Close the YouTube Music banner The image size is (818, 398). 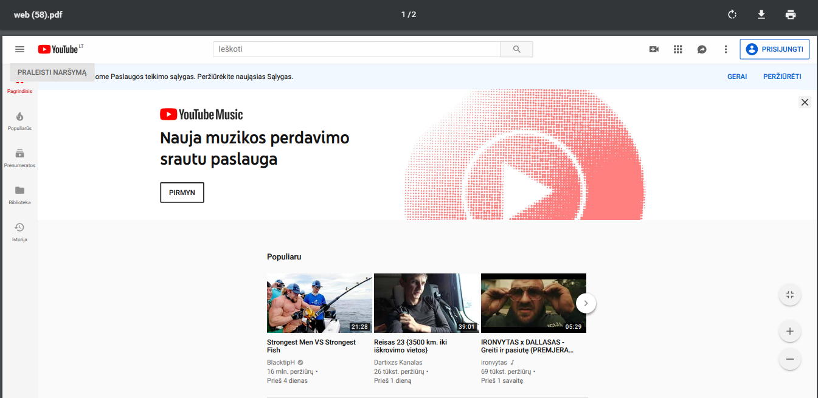805,102
